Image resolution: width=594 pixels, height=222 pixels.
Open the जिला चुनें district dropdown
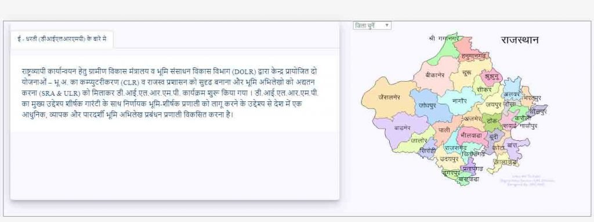pos(372,26)
